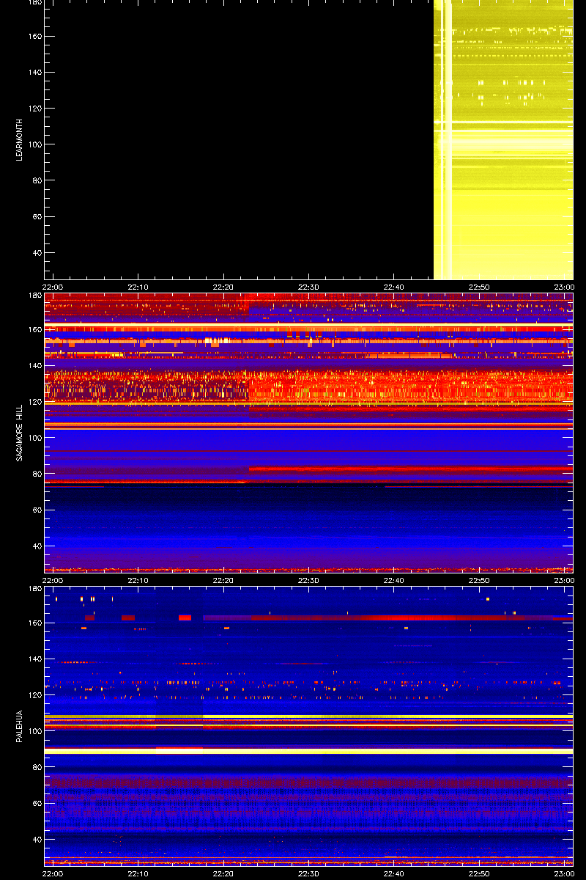The image size is (586, 880).
Task: Click the 120 frequency label on Learmonth axis
Action: (x=34, y=109)
